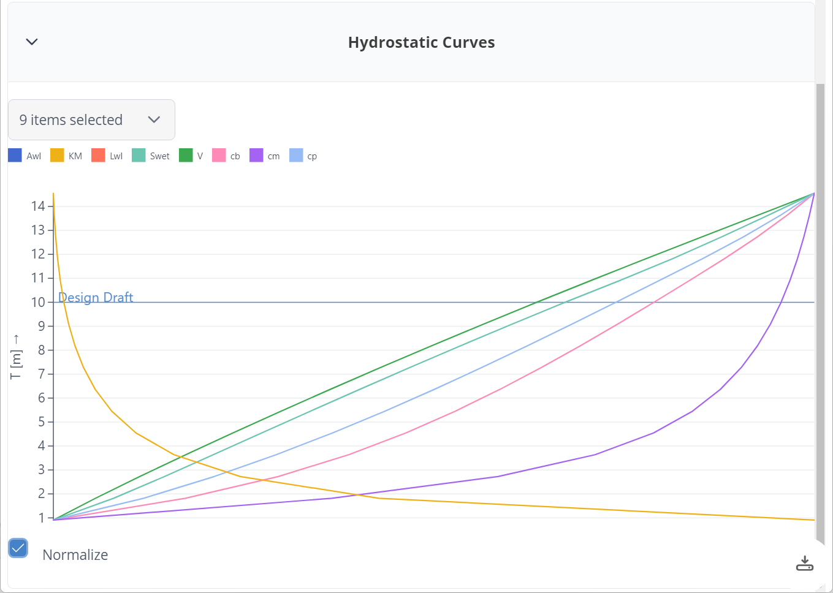The height and width of the screenshot is (593, 833).
Task: Select the cb legend swatch
Action: point(218,155)
